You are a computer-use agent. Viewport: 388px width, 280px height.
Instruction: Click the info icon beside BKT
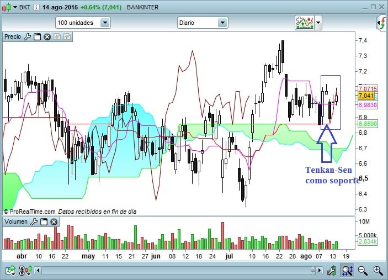pyautogui.click(x=36, y=7)
